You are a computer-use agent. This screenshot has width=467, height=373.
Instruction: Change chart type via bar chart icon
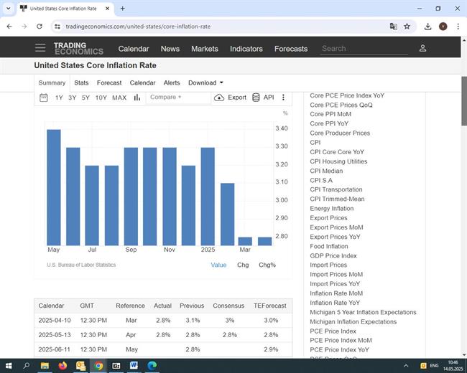pyautogui.click(x=137, y=98)
